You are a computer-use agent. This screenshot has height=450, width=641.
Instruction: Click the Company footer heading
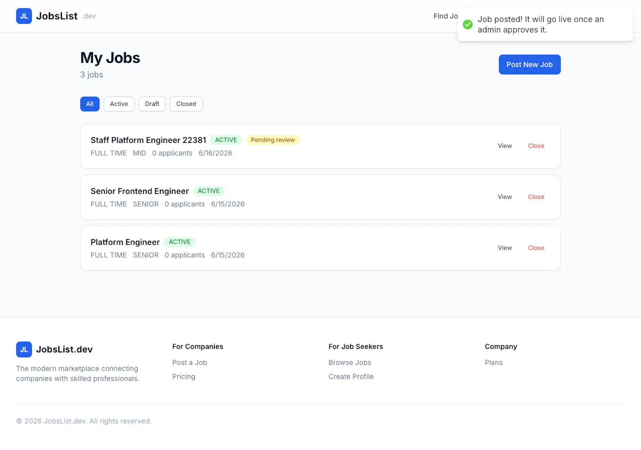coord(501,346)
